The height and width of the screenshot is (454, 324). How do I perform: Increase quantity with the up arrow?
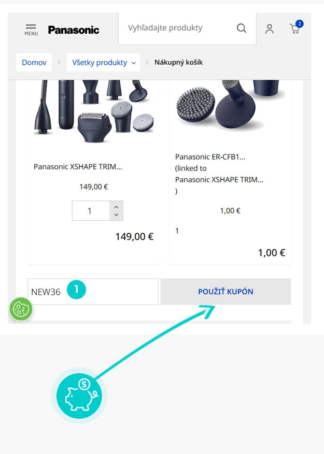coord(117,206)
